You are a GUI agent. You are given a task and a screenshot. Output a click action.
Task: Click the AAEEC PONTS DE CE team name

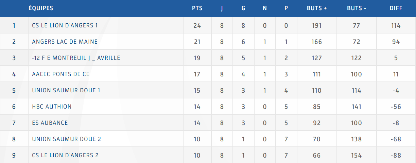coord(60,74)
